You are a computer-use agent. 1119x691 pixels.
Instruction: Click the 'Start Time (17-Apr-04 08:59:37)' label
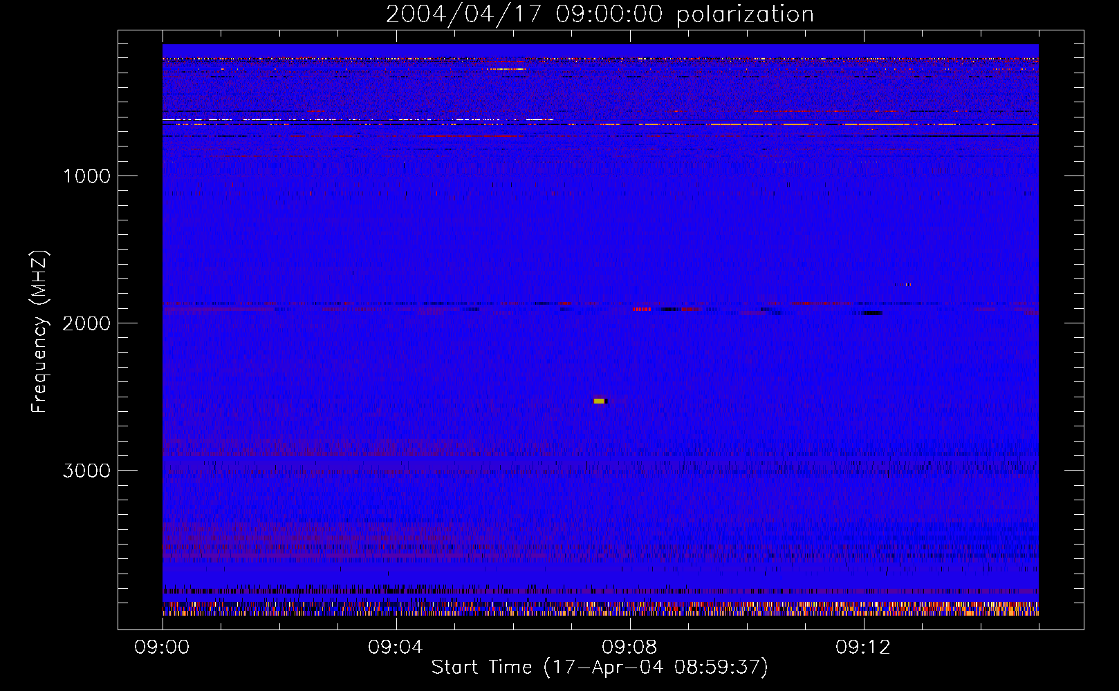(x=600, y=667)
